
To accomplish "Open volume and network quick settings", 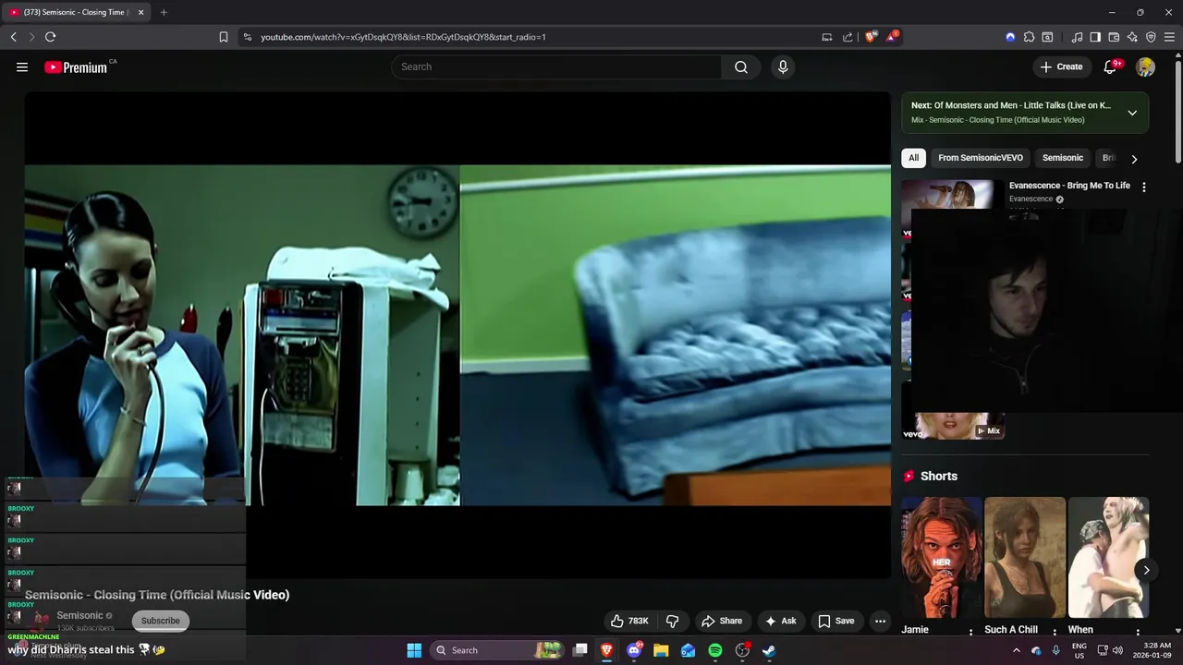I will coord(1110,650).
